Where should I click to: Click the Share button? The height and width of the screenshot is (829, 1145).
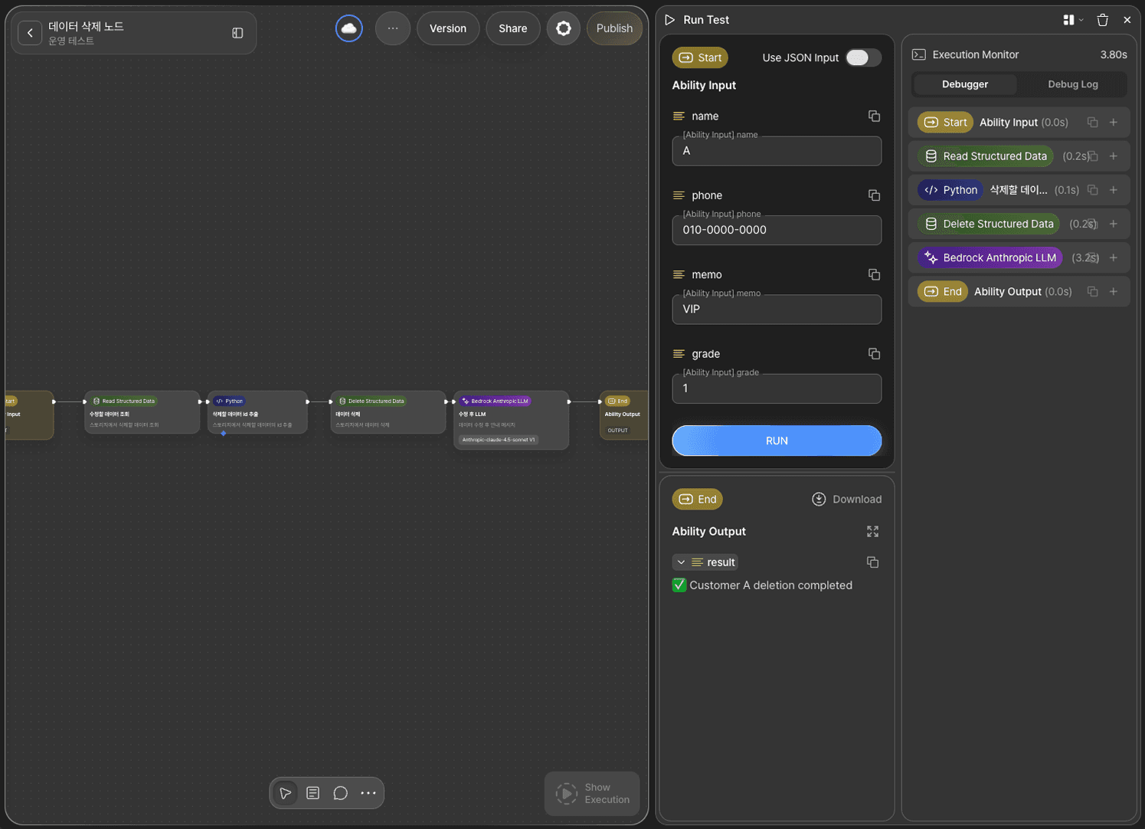click(512, 28)
